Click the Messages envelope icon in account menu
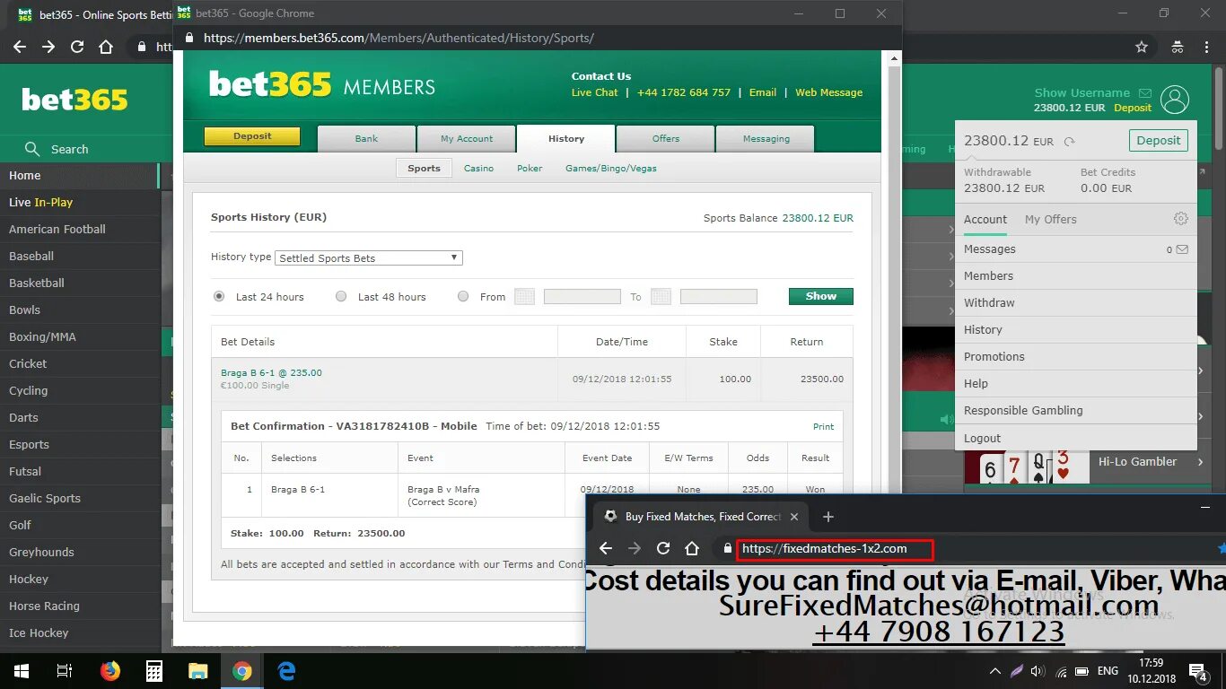Viewport: 1226px width, 689px height. [x=1182, y=249]
